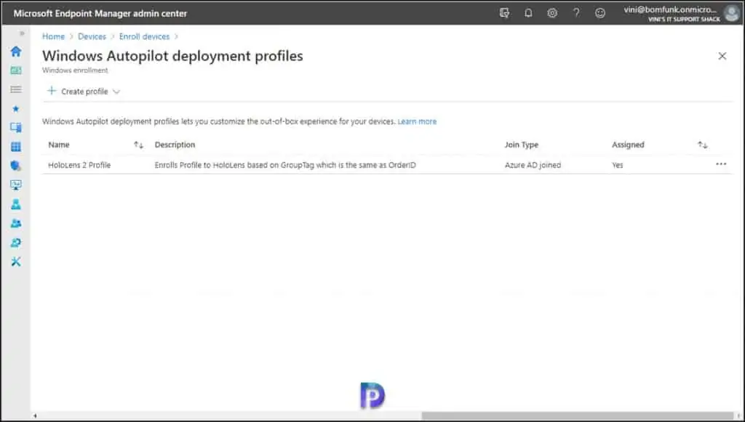This screenshot has height=422, width=745.
Task: Click the plus icon next to Create profile
Action: pyautogui.click(x=52, y=91)
